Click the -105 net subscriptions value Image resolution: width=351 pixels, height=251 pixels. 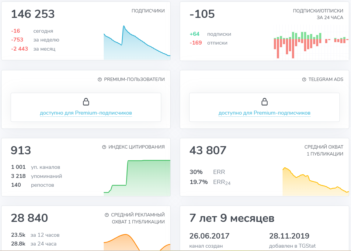(x=202, y=14)
